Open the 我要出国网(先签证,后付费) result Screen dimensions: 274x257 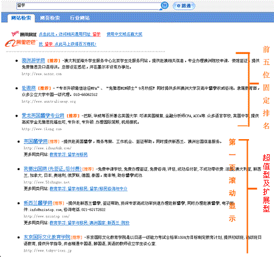point(52,168)
